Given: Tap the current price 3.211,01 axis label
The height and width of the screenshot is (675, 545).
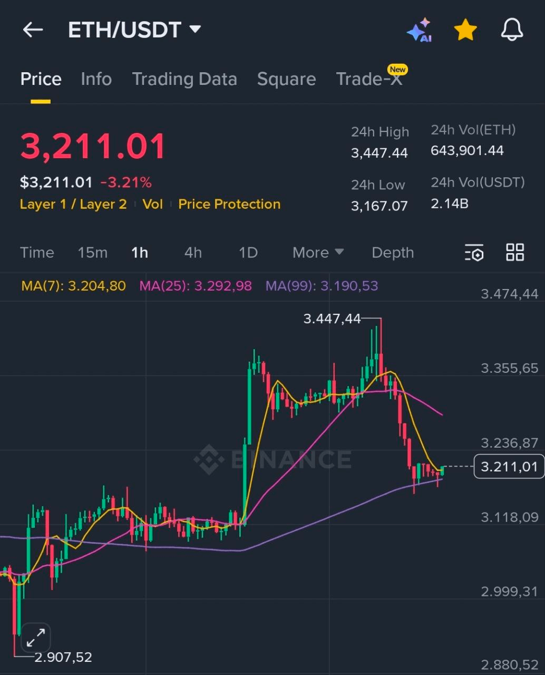Looking at the screenshot, I should tap(509, 467).
